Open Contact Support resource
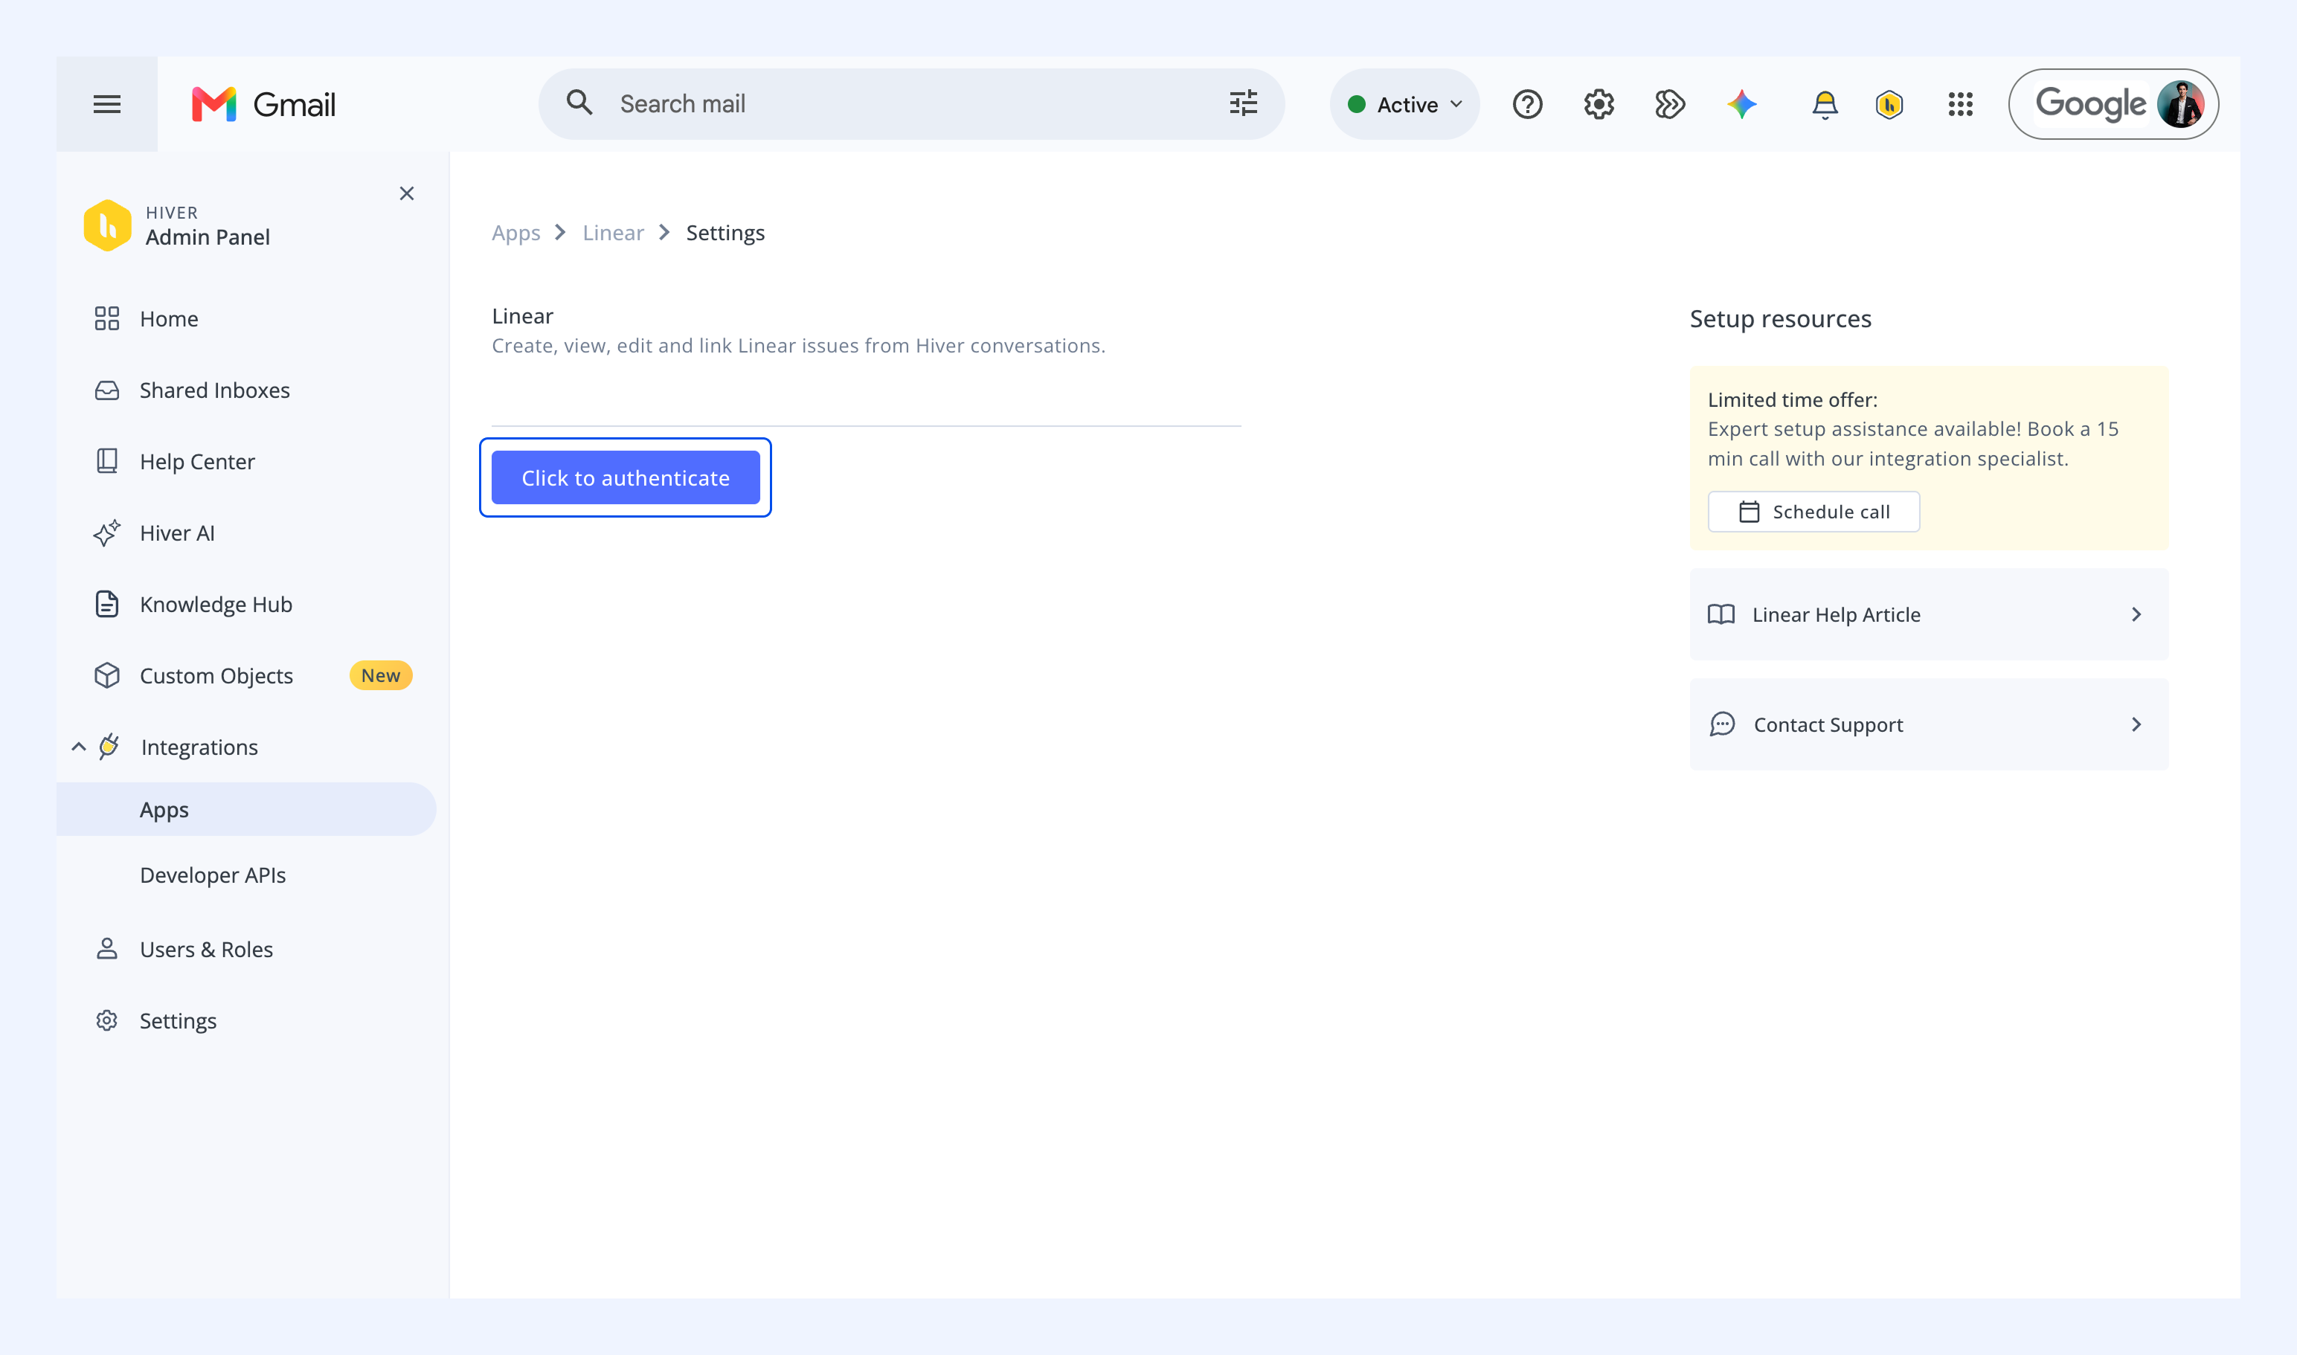Viewport: 2297px width, 1355px height. click(1929, 724)
